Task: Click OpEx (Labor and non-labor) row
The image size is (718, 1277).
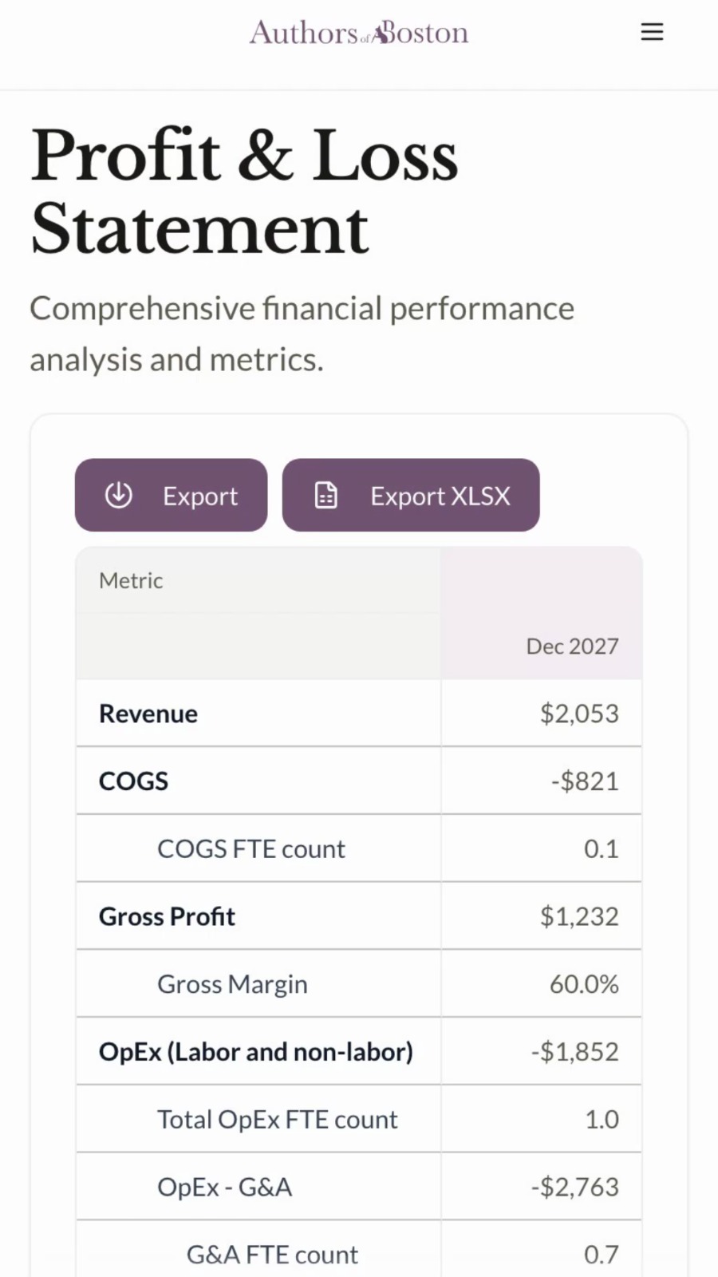Action: click(359, 1051)
